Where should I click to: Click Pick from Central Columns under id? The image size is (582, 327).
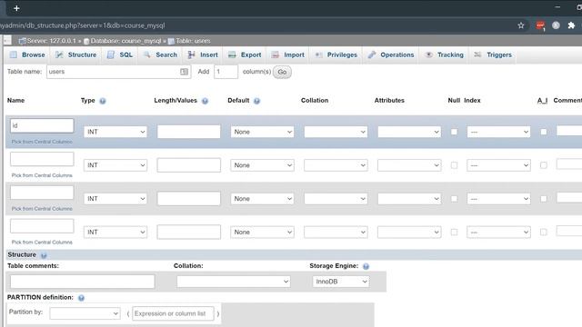pos(42,142)
